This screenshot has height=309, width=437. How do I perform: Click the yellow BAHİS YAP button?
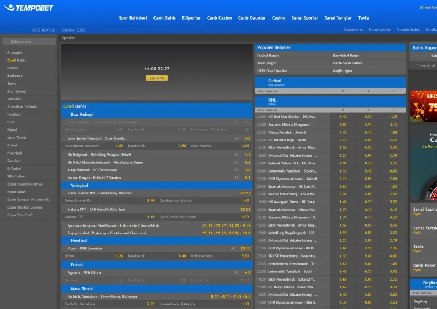click(157, 78)
